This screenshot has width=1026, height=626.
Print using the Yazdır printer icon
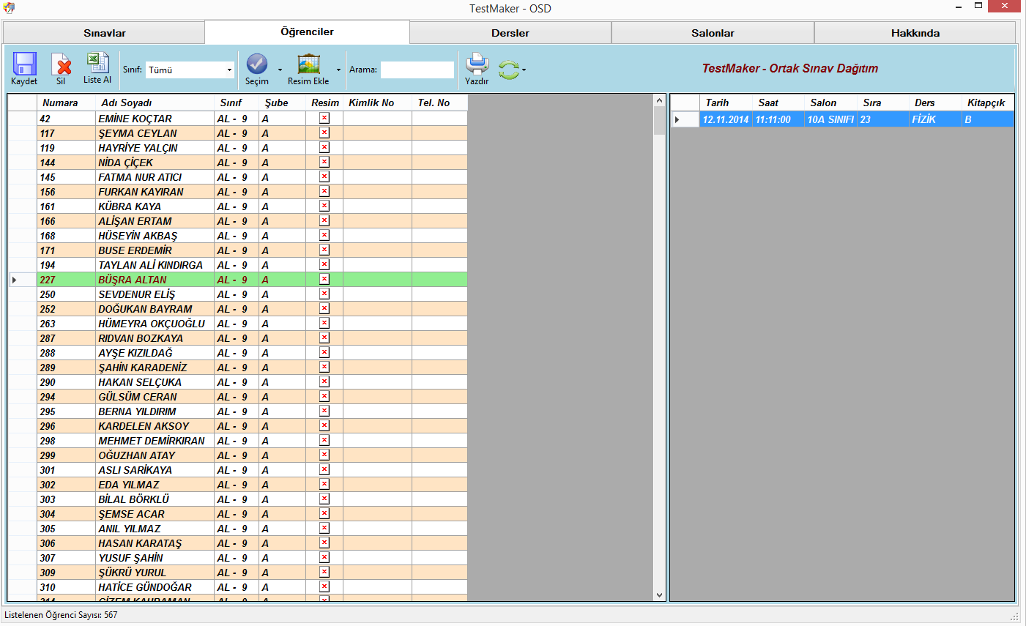(x=477, y=64)
